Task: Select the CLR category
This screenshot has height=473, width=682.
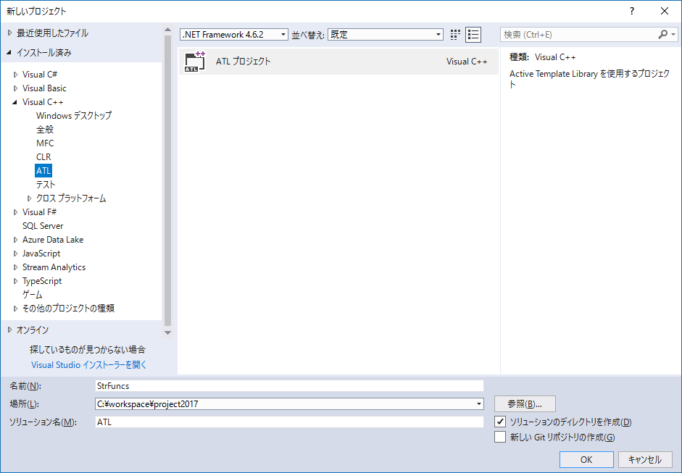Action: point(43,156)
